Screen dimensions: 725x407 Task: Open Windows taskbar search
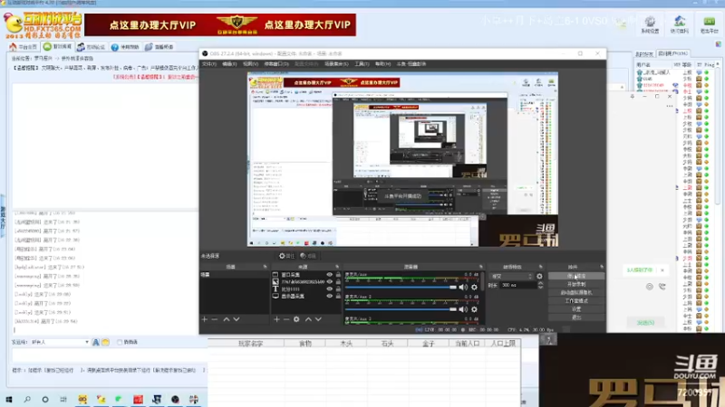pyautogui.click(x=27, y=399)
